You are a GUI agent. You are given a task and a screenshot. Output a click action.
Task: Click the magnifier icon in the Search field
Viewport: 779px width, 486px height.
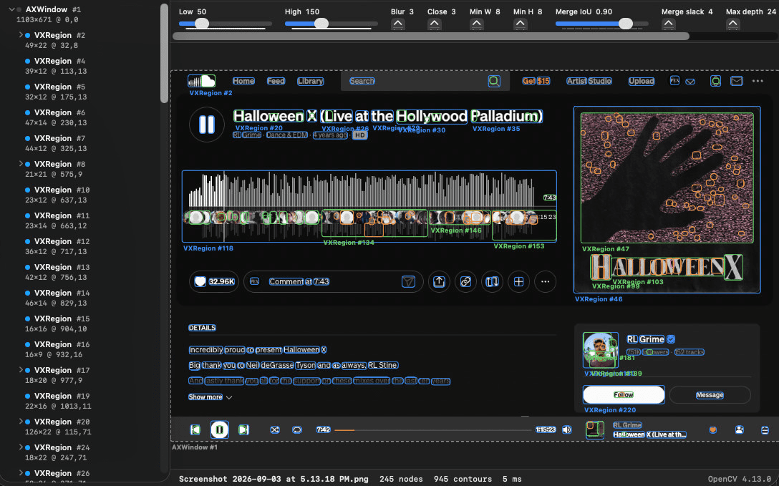tap(494, 81)
